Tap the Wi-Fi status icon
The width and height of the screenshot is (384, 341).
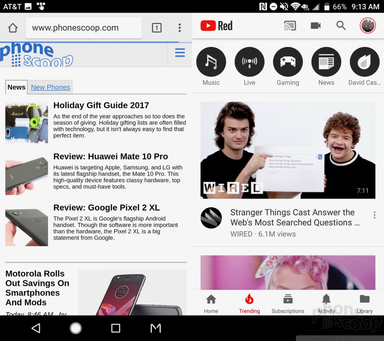(x=295, y=7)
